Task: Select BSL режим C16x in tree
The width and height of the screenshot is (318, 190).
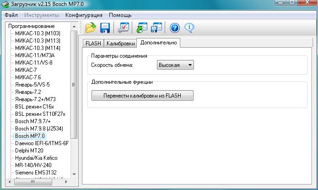Action: (x=34, y=106)
